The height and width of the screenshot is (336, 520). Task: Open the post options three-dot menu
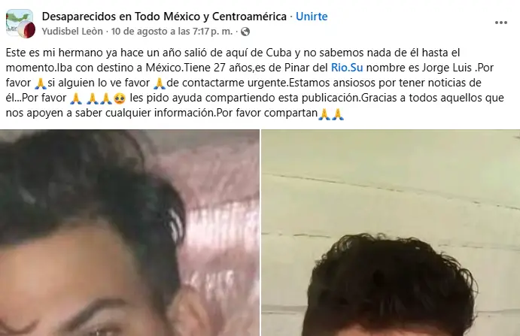coord(500,23)
